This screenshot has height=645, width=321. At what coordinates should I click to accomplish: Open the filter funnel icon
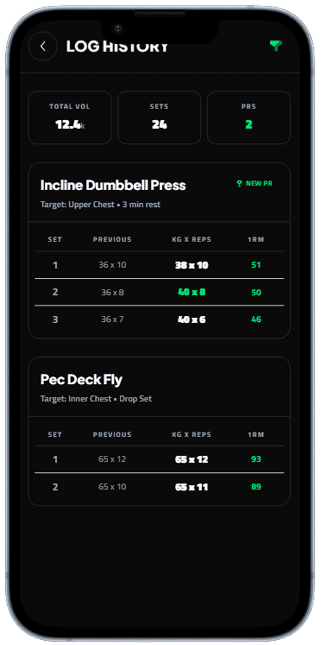click(276, 46)
